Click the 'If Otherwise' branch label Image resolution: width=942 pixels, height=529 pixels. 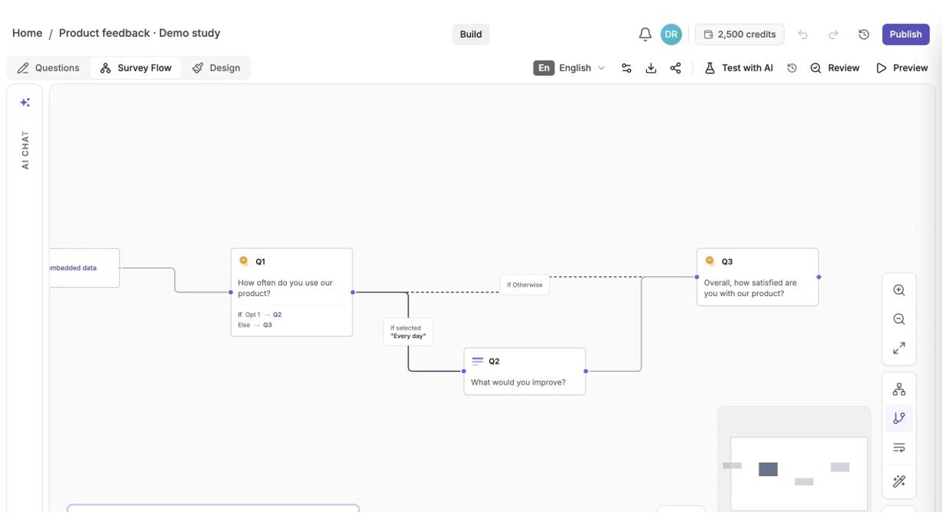(x=525, y=285)
